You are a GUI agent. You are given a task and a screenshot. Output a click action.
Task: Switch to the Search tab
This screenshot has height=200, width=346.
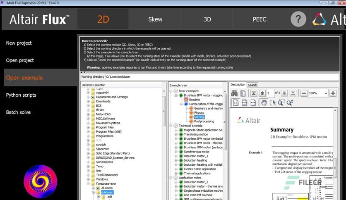click(x=252, y=85)
